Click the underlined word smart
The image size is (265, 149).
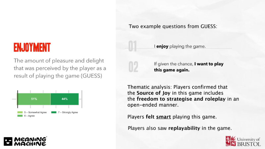coord(163,117)
